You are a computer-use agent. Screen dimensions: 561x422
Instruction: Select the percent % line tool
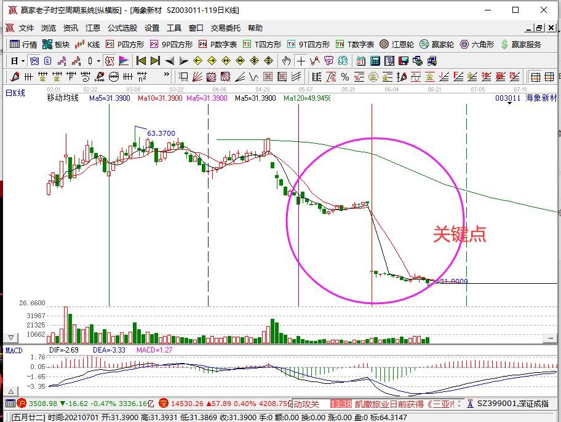pyautogui.click(x=345, y=77)
